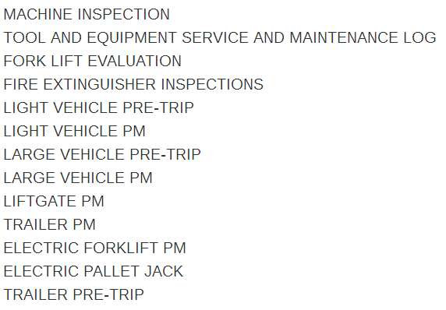Click the word PALLET in the list
Image resolution: width=446 pixels, height=310 pixels.
(111, 271)
